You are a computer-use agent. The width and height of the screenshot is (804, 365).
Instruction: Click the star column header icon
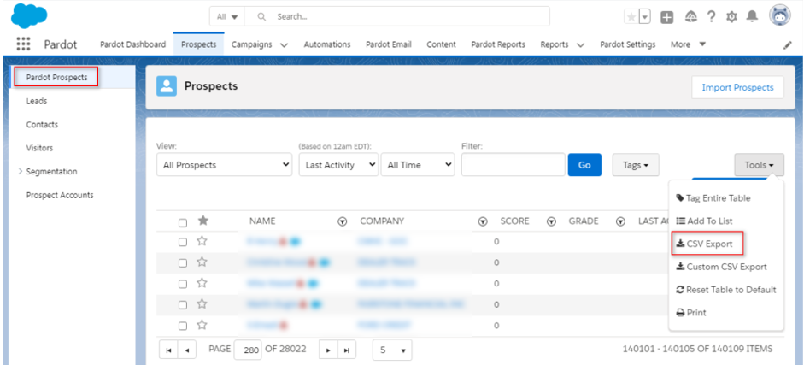point(203,221)
